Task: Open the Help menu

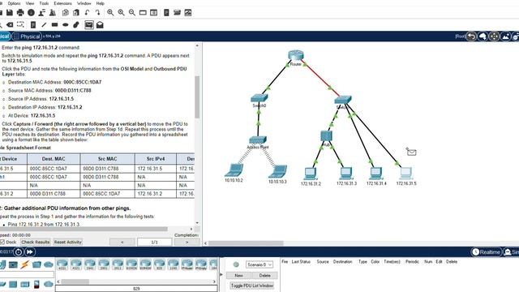Action: click(101, 3)
